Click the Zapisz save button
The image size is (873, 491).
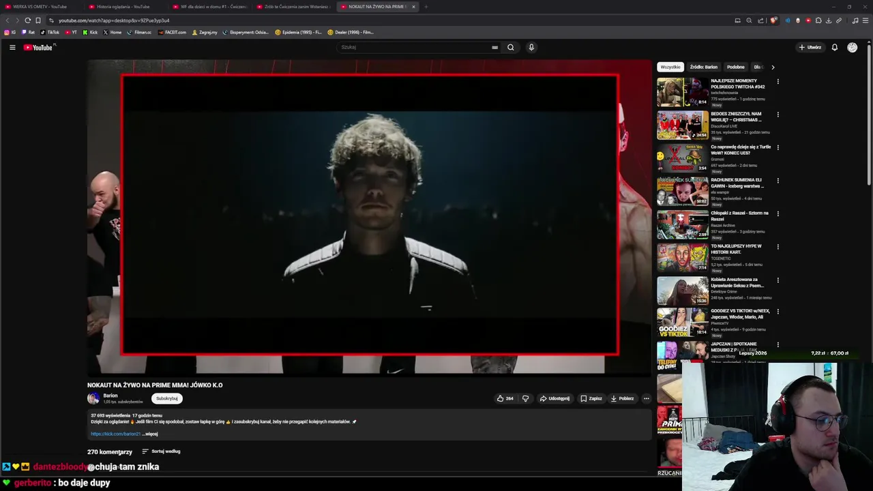[591, 398]
